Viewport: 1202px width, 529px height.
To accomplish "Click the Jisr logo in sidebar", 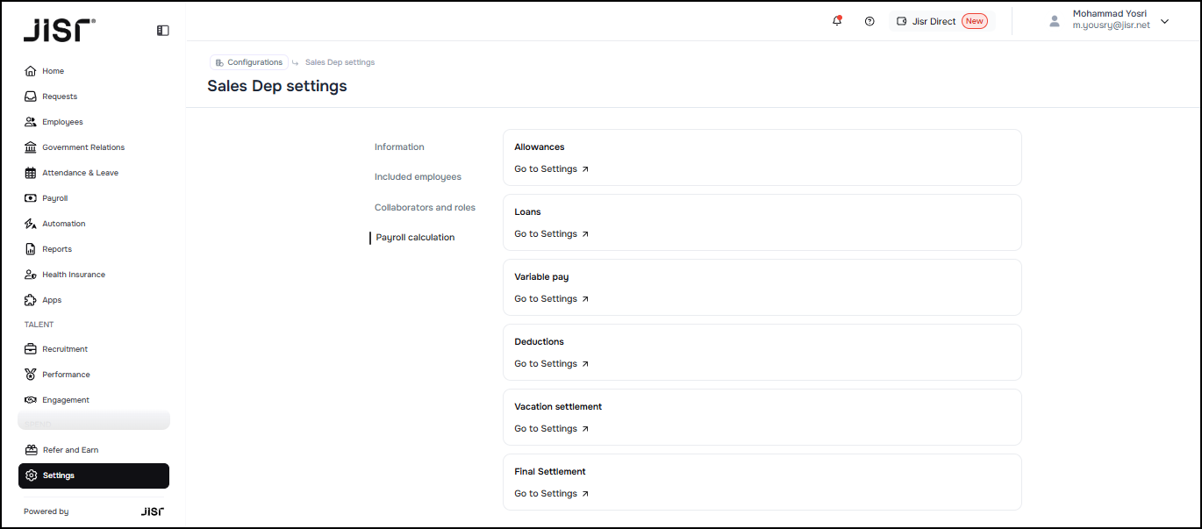I will [60, 31].
